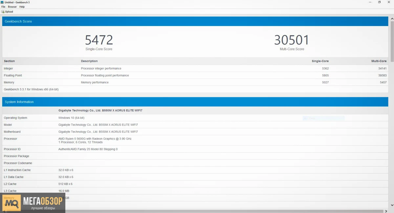Select Memory single-core value 5027

coord(325,82)
